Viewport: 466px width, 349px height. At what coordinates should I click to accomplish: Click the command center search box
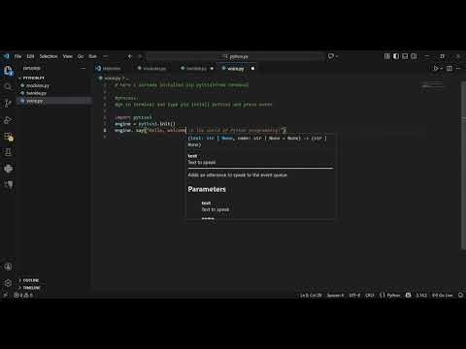236,56
